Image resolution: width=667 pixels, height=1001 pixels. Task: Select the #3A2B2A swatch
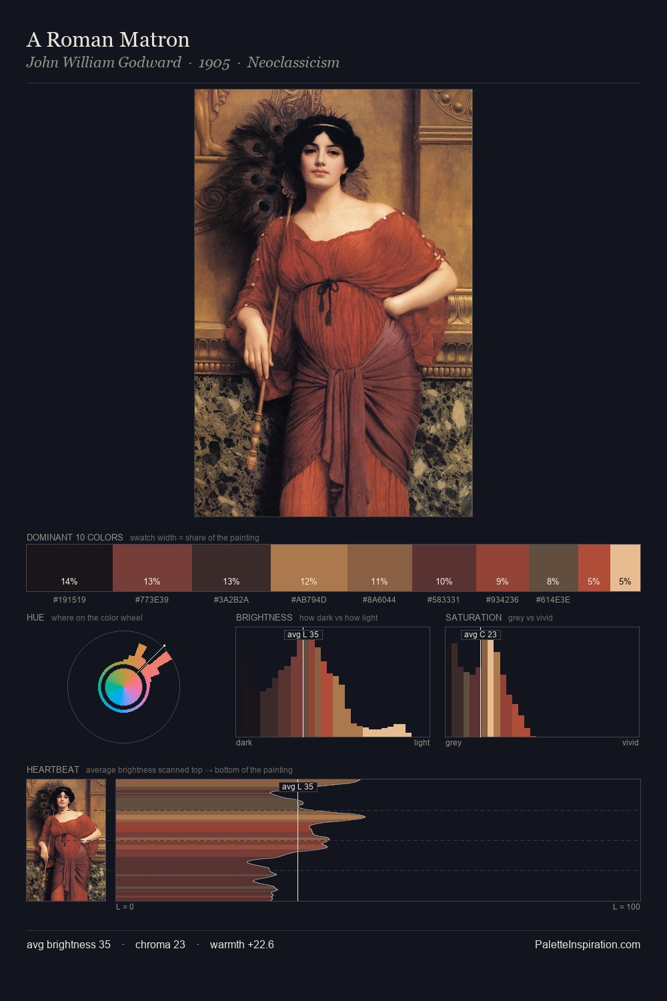point(231,568)
